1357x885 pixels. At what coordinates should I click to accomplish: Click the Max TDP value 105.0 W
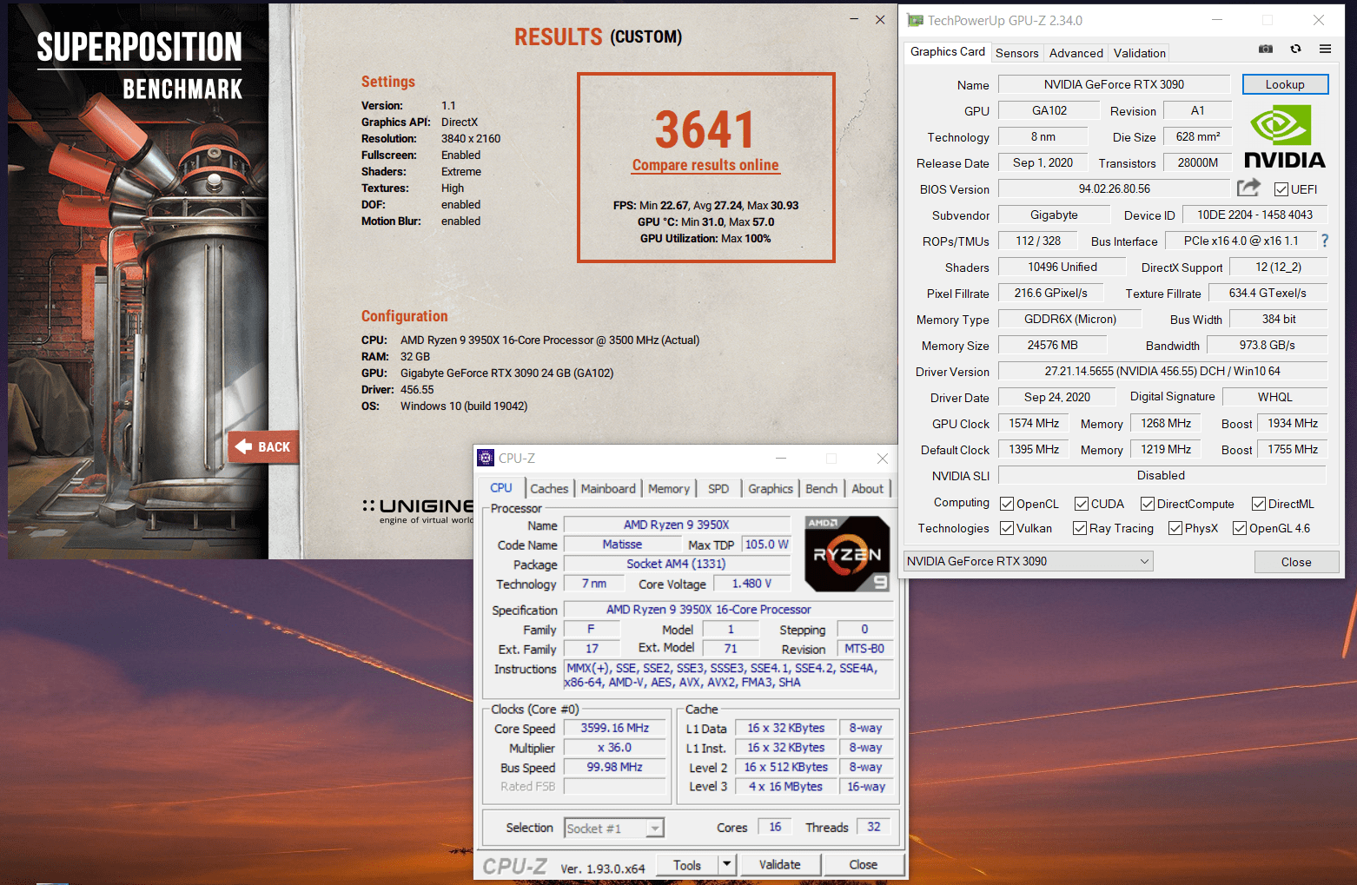coord(766,545)
